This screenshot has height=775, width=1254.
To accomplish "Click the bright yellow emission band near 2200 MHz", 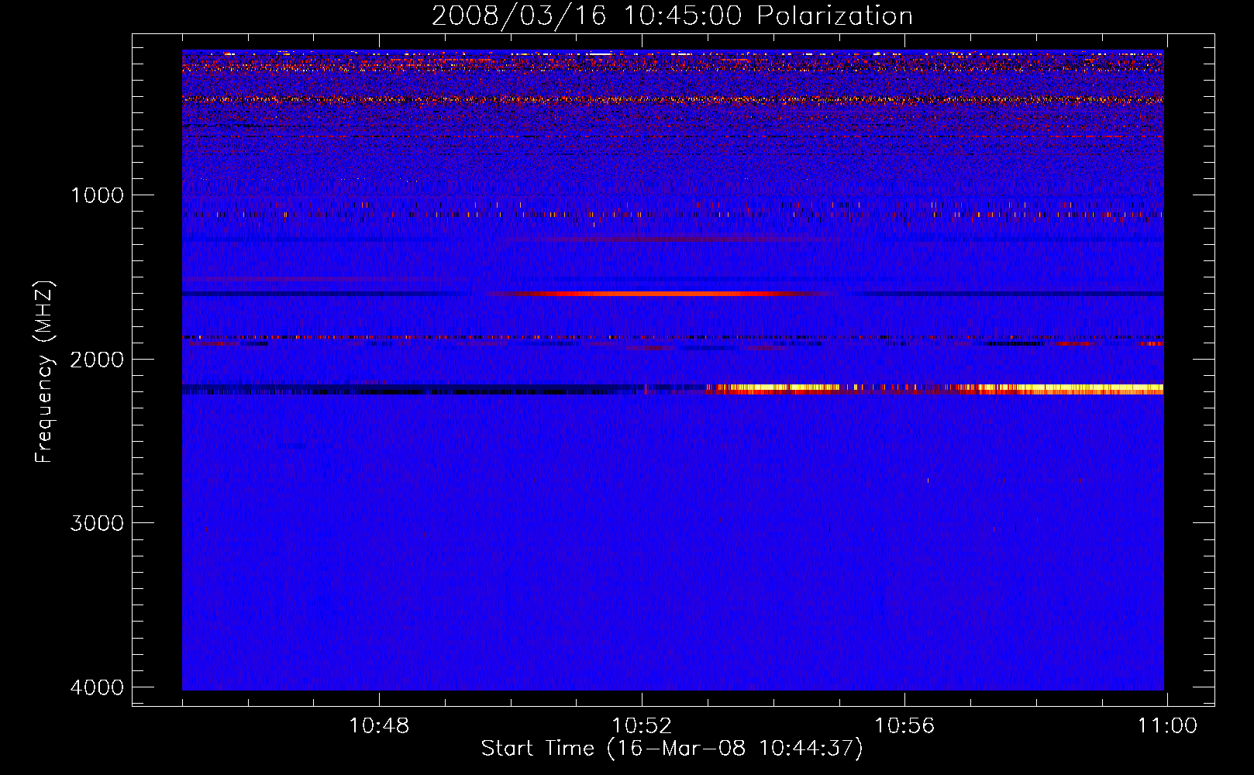I will point(935,389).
